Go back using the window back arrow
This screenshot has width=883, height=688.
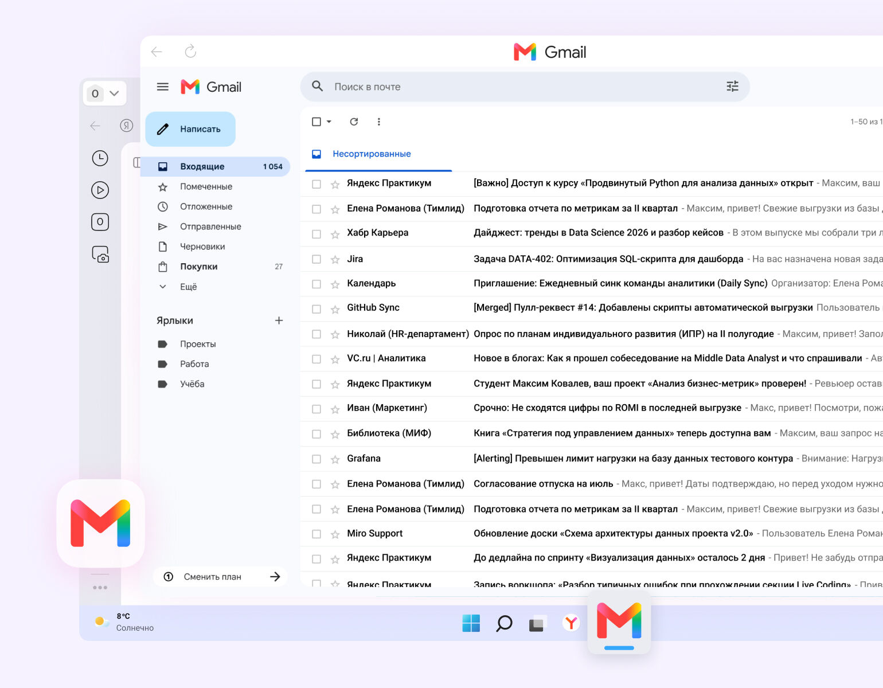coord(157,52)
